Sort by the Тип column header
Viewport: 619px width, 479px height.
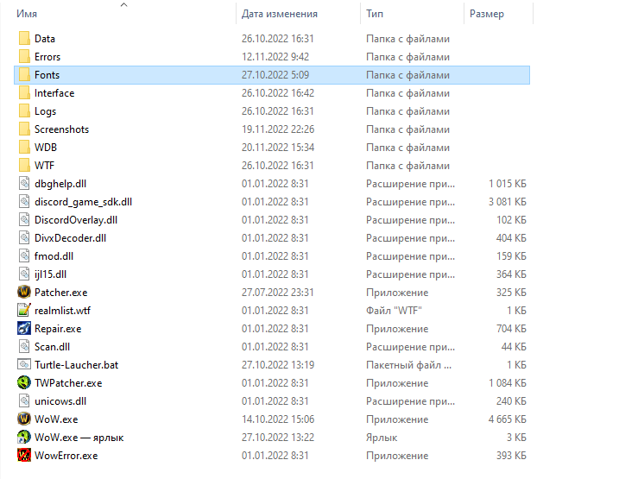[x=375, y=14]
